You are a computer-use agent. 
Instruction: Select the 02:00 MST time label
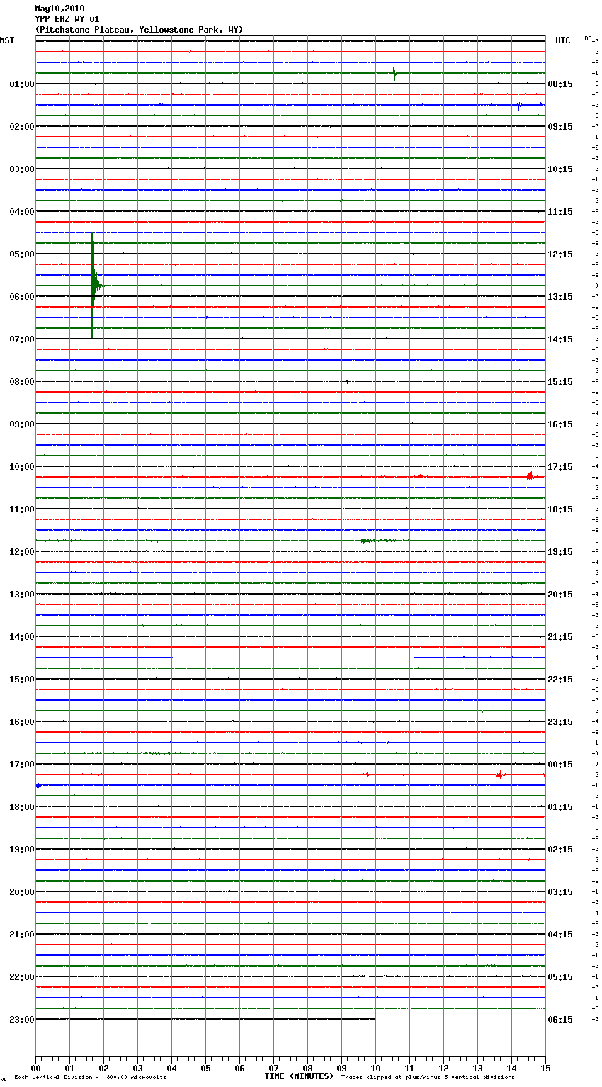21,126
